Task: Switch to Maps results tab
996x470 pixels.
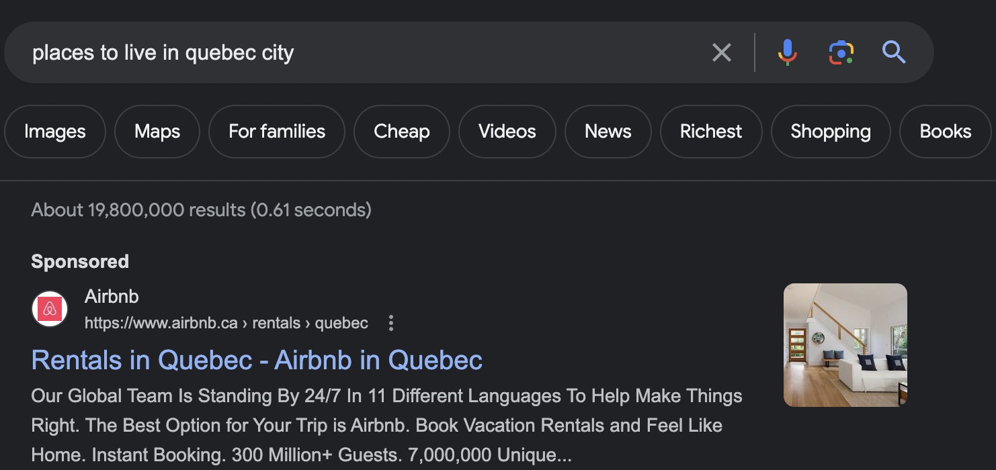Action: point(157,132)
